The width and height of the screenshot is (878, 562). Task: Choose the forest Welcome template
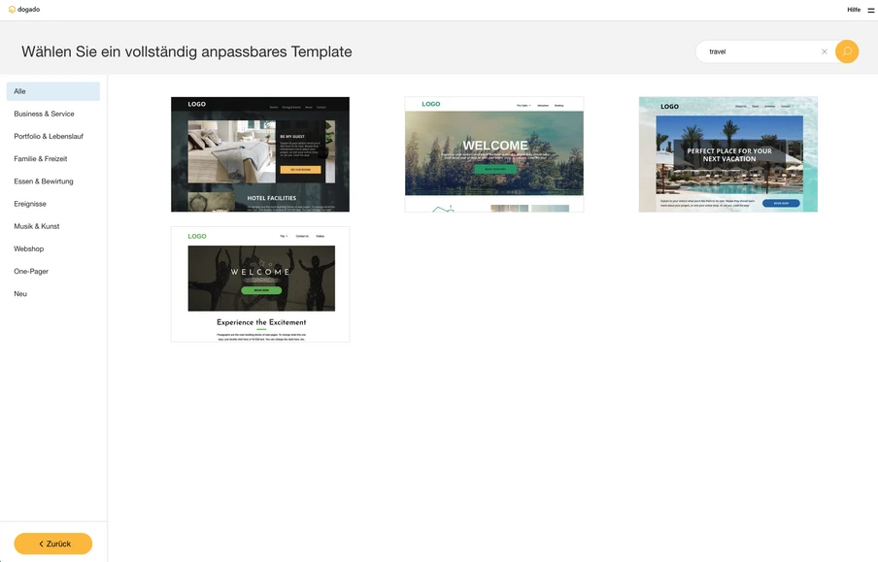tap(494, 154)
